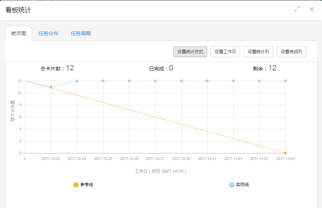
Task: Click the blue data point at 2017-10-27
Action: [x=155, y=81]
